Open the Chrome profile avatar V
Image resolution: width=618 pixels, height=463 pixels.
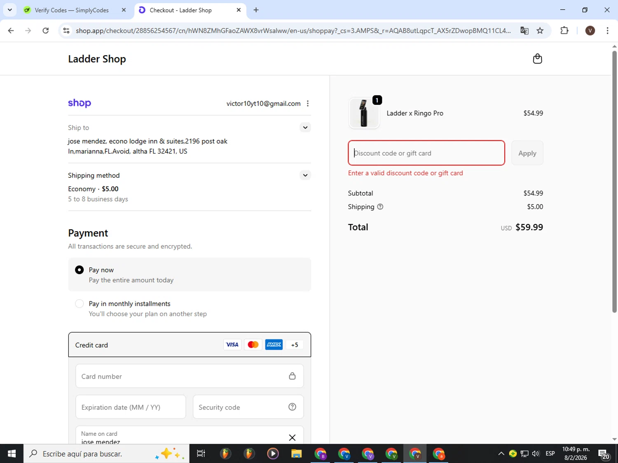(x=590, y=30)
